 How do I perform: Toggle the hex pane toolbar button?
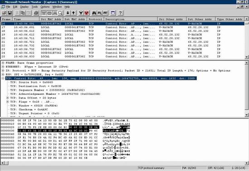click(x=55, y=13)
